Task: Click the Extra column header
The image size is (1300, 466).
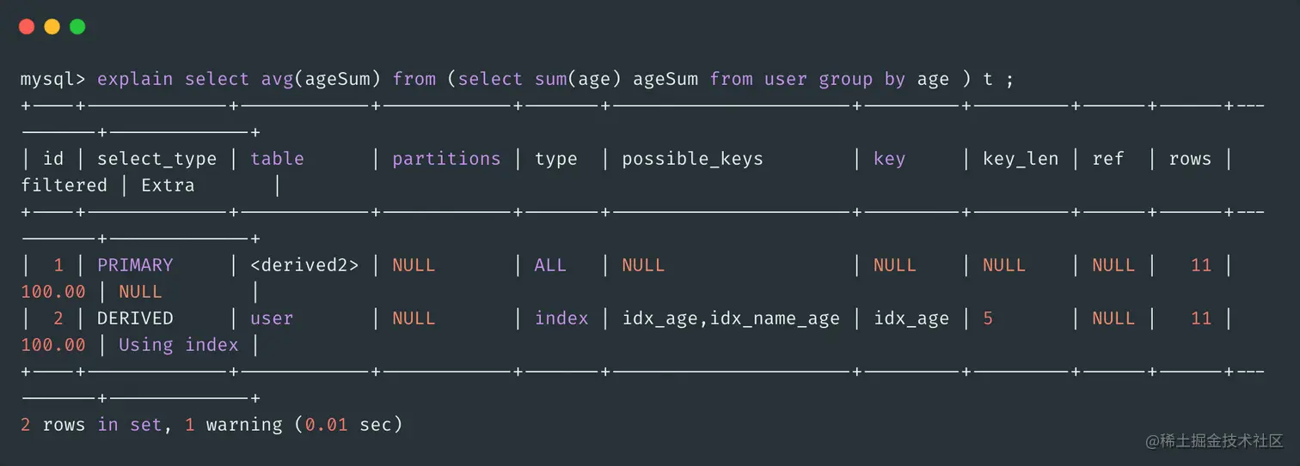Action: (x=168, y=185)
